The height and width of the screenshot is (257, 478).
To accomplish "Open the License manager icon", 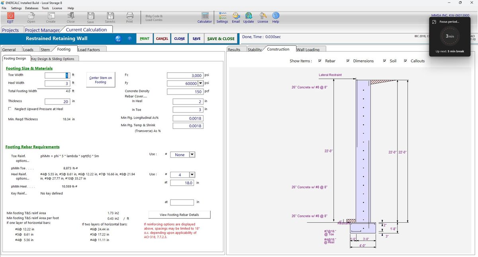I will pos(263,18).
